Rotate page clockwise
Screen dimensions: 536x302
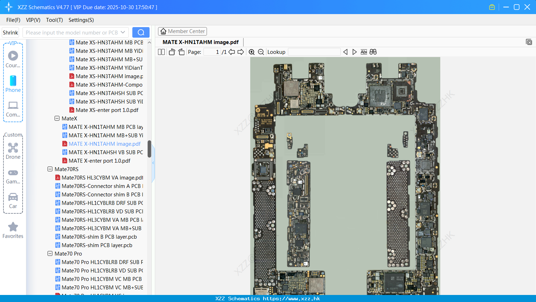coord(181,52)
